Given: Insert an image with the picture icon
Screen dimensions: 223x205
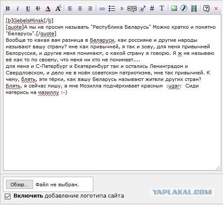Looking at the screenshot, I should (174, 8).
